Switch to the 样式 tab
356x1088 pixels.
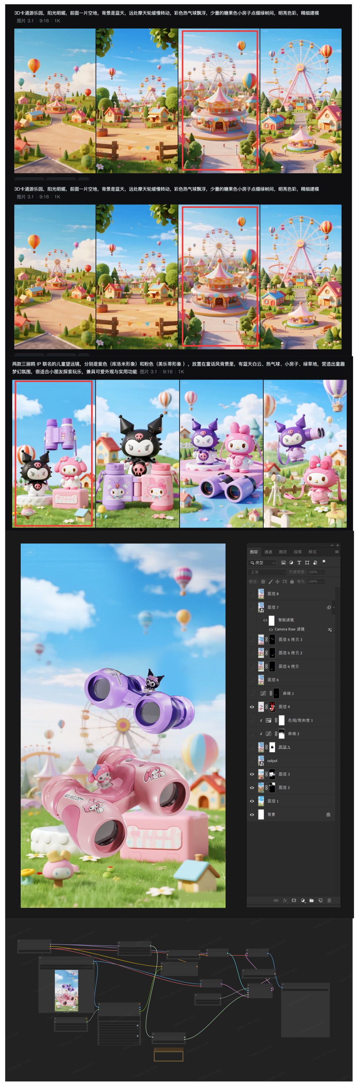coord(312,552)
